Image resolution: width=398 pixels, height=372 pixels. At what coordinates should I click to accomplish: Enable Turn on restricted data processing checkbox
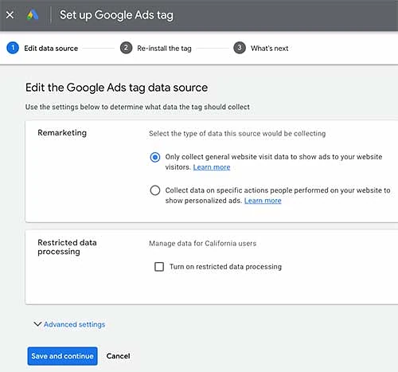click(159, 267)
